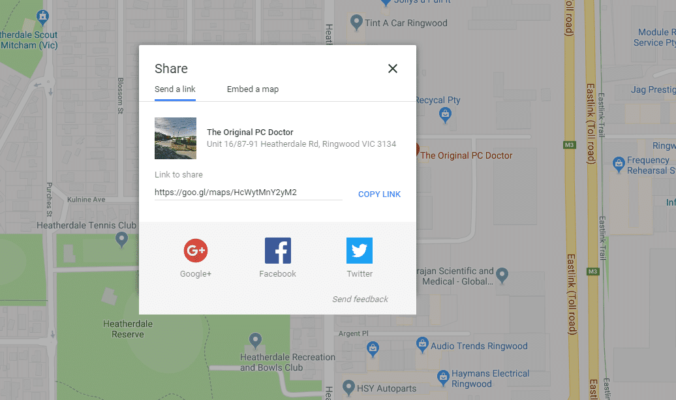This screenshot has width=676, height=400.
Task: Click the Haymans Electrical Ringwood pin
Action: click(444, 378)
